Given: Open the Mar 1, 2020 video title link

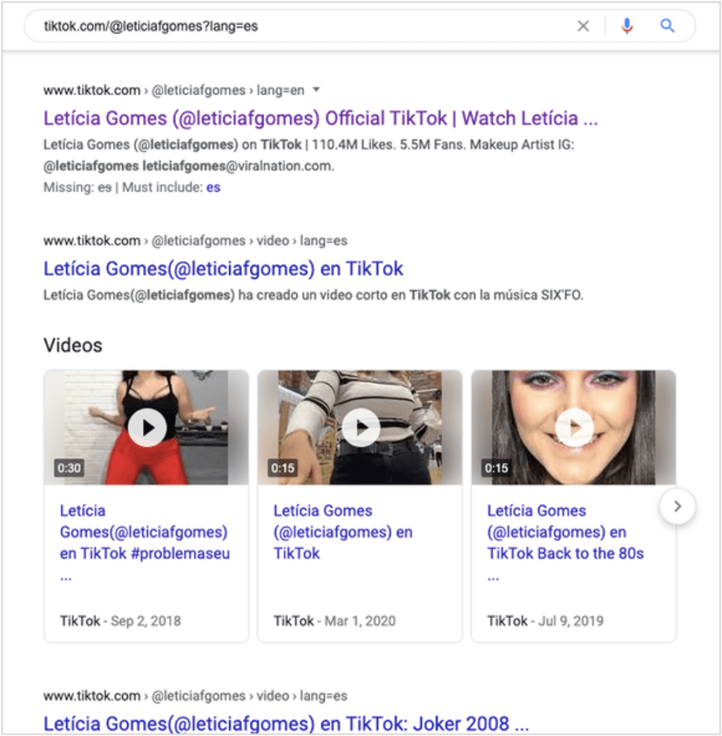Looking at the screenshot, I should [343, 532].
